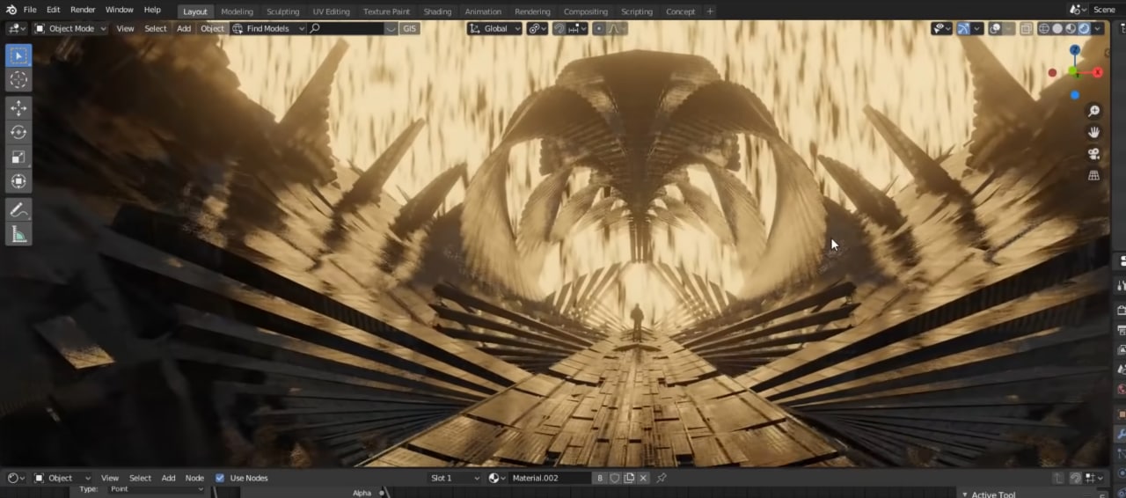
Task: Select the Rotate tool
Action: tap(18, 132)
